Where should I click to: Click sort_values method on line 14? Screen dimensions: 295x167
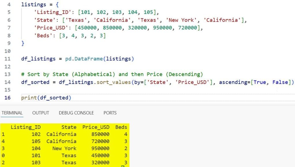click(114, 82)
